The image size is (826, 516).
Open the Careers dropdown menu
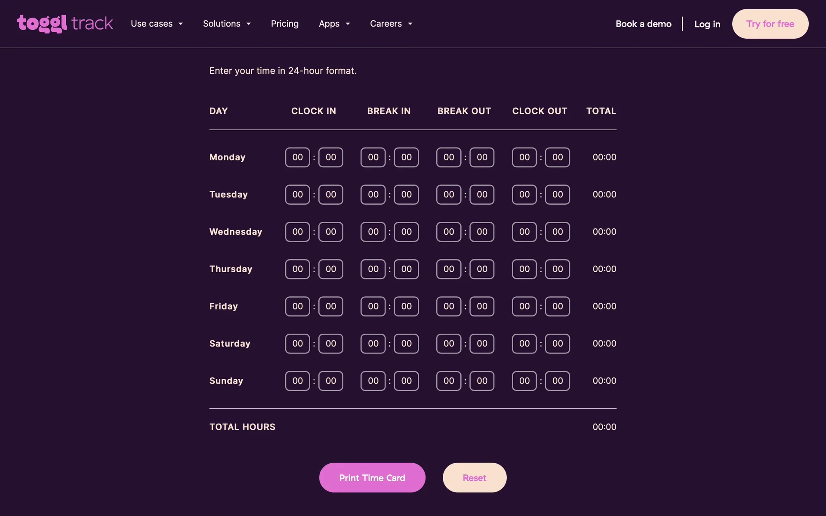pyautogui.click(x=391, y=24)
